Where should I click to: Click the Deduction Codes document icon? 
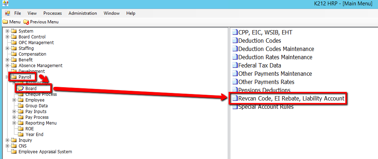(x=235, y=41)
